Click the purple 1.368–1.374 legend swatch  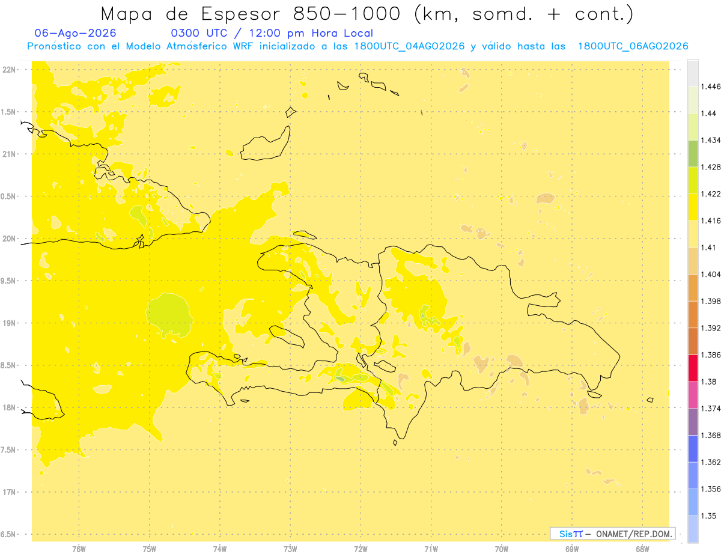coord(693,422)
